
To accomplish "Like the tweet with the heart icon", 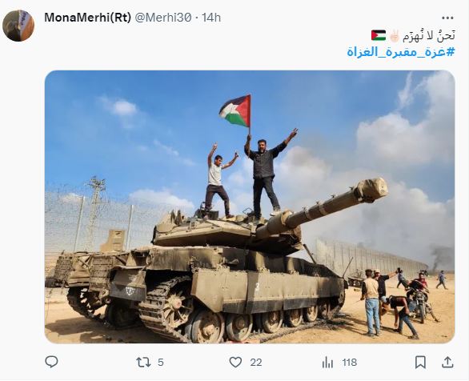I will tap(235, 362).
